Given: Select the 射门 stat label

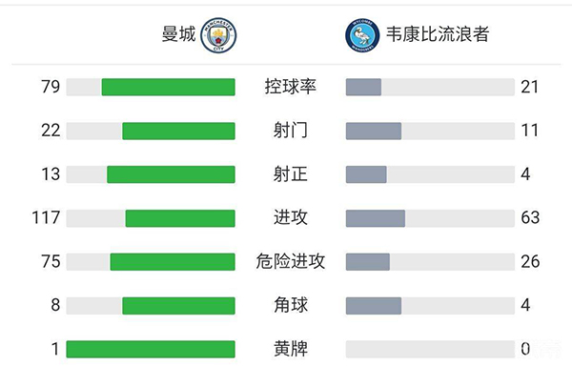Looking at the screenshot, I should pos(291,131).
